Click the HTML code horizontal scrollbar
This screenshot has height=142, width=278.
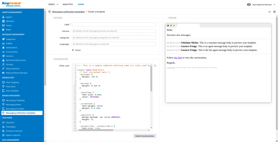96,130
